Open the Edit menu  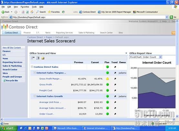pos(9,7)
